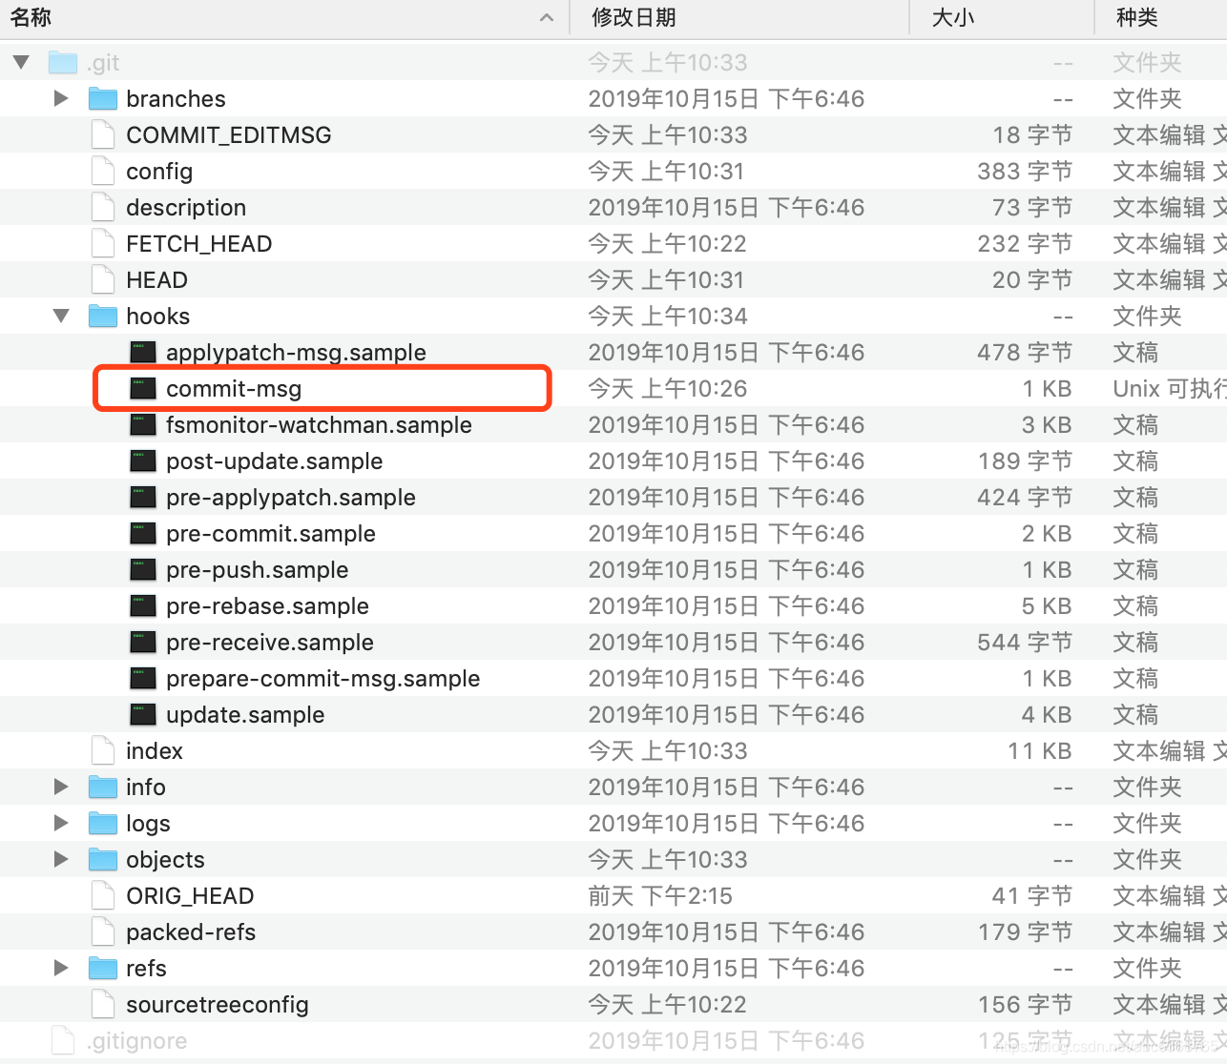Select the .gitignore file name
The width and height of the screenshot is (1227, 1064).
coord(136,1041)
